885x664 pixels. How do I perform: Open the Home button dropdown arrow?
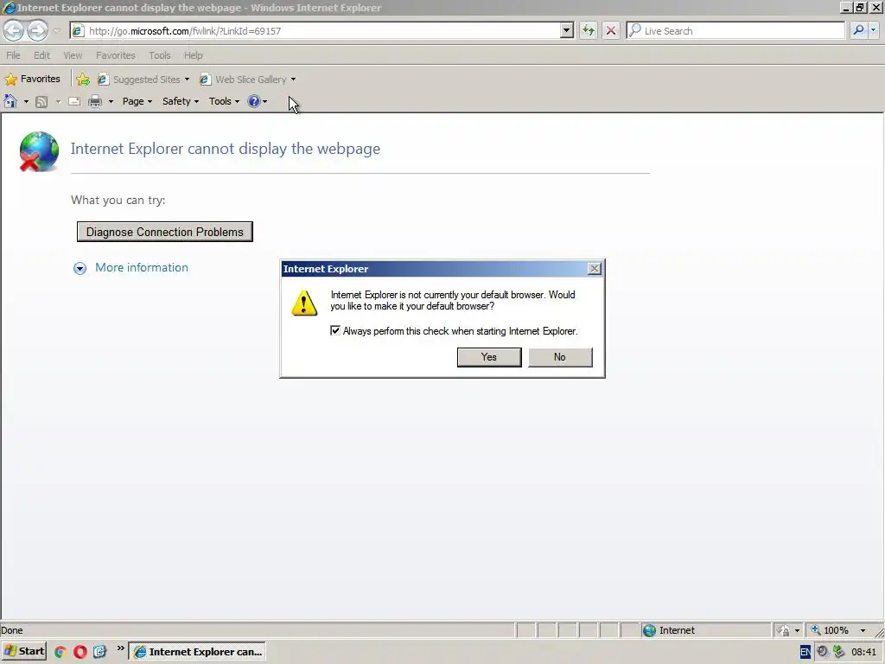tap(26, 102)
